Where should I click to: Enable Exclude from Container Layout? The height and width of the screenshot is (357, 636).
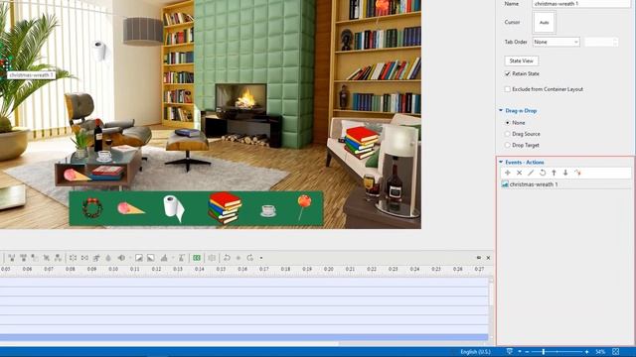[508, 89]
